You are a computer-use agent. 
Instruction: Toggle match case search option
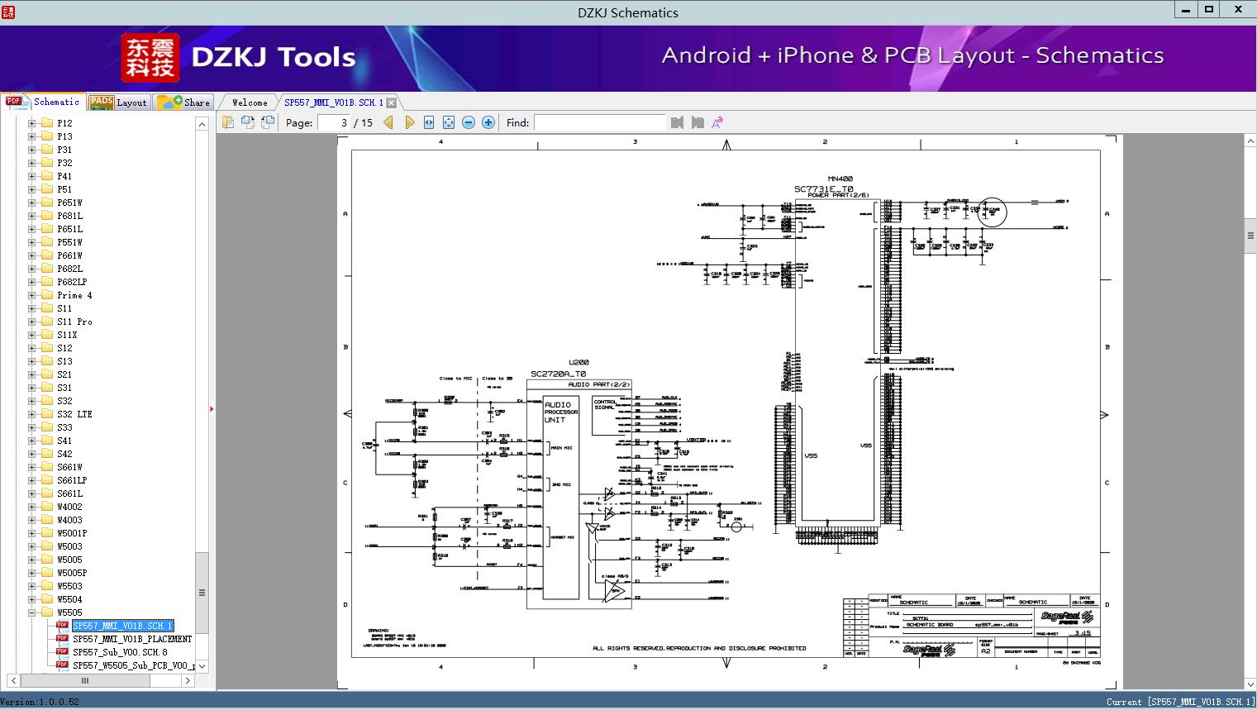point(717,122)
